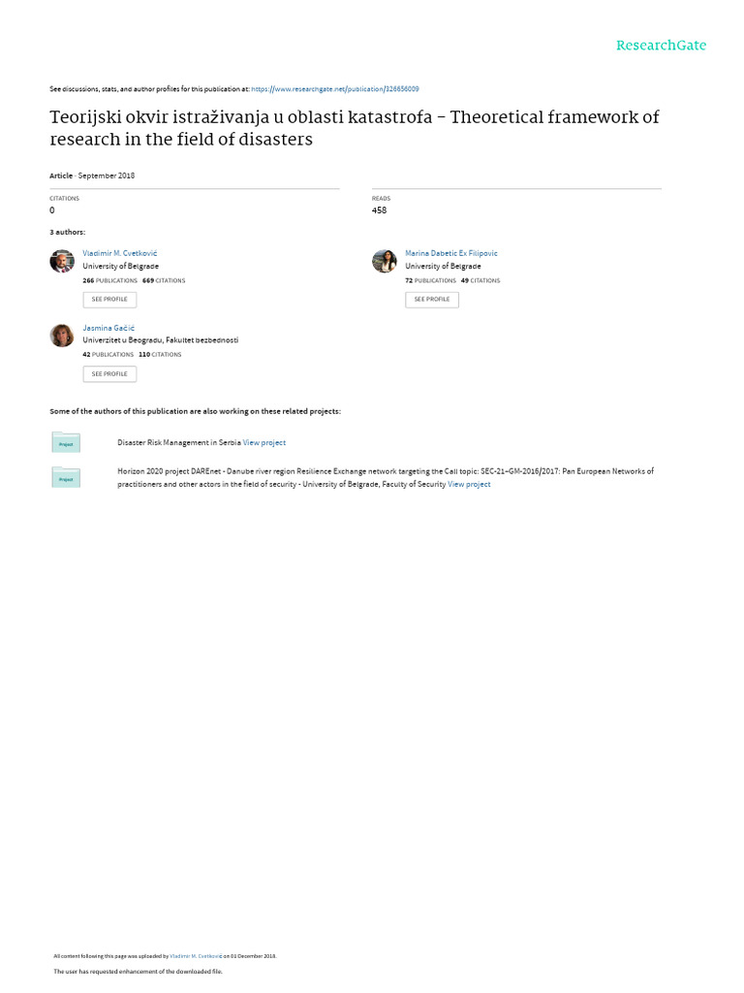744x993 pixels.
Task: Click the Horizon 2020 DAREnet project folder icon
Action: point(66,477)
